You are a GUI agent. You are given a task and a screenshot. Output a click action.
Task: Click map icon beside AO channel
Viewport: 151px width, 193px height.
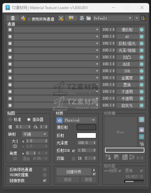[x=142, y=37]
